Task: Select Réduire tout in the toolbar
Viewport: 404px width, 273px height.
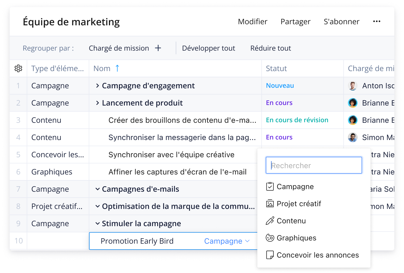Action: point(271,48)
